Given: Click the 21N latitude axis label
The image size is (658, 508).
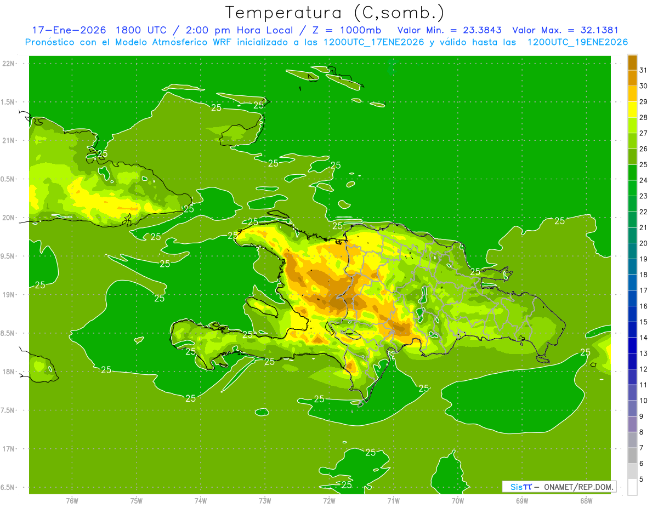Looking at the screenshot, I should click(x=9, y=140).
